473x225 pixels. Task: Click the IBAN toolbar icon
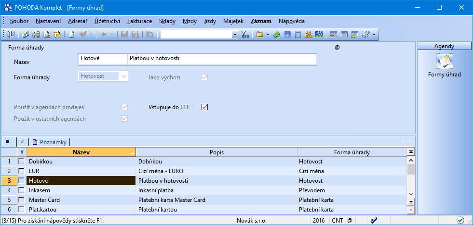pos(319,34)
